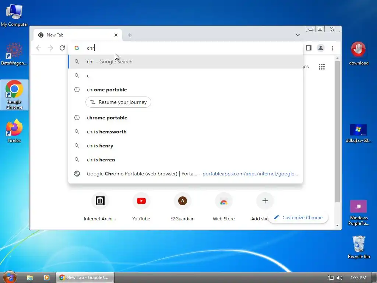
Task: Select the Recycle Bin icon
Action: point(359,247)
